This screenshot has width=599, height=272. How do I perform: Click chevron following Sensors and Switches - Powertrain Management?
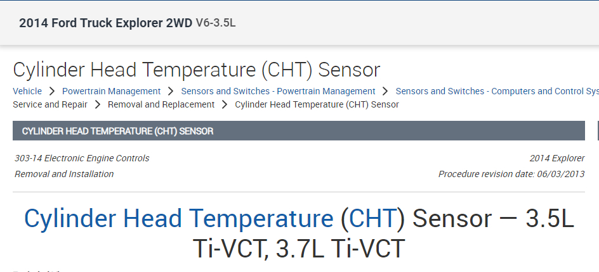click(385, 91)
